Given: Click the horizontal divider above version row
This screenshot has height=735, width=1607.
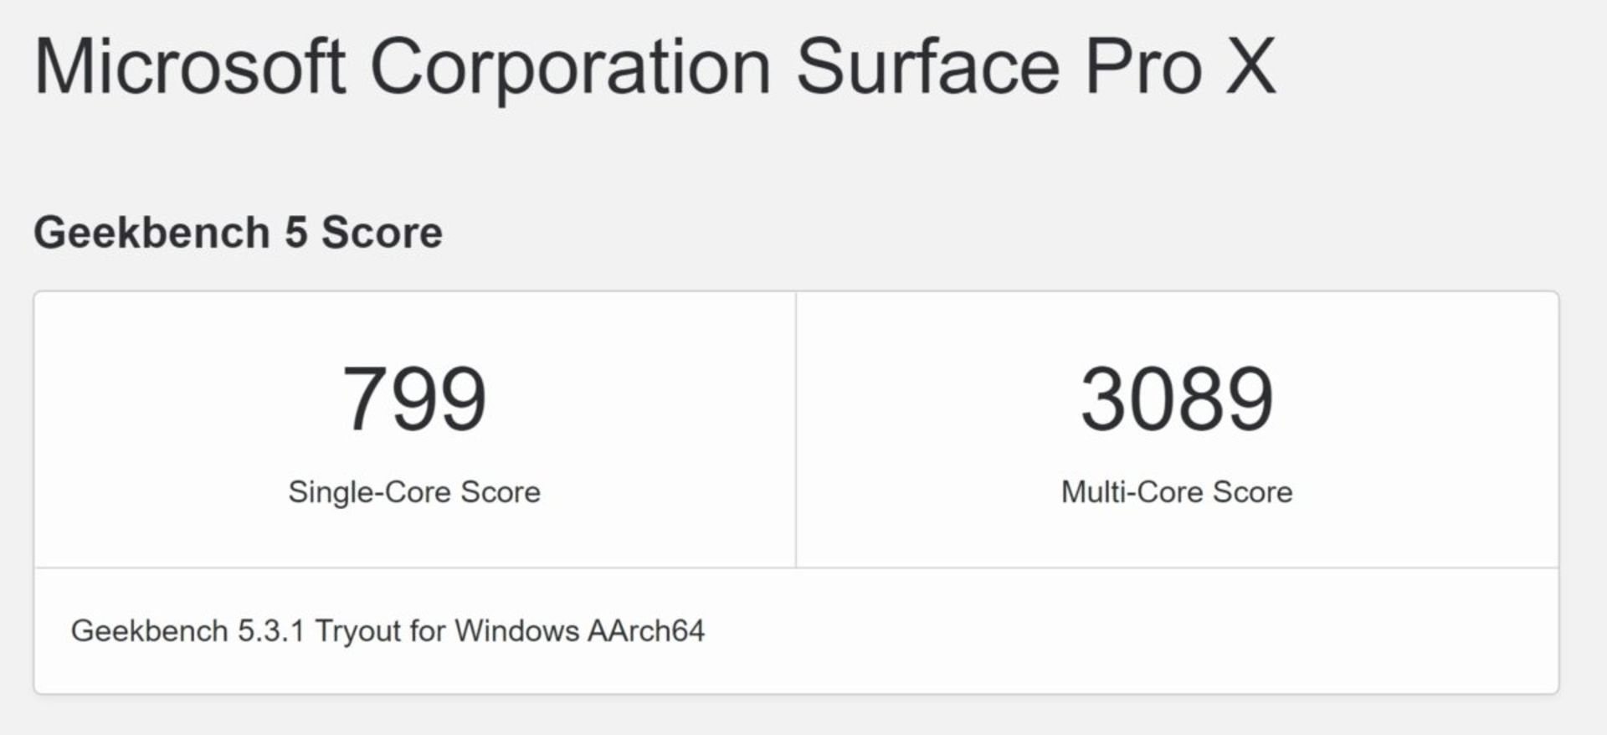Looking at the screenshot, I should click(x=796, y=568).
